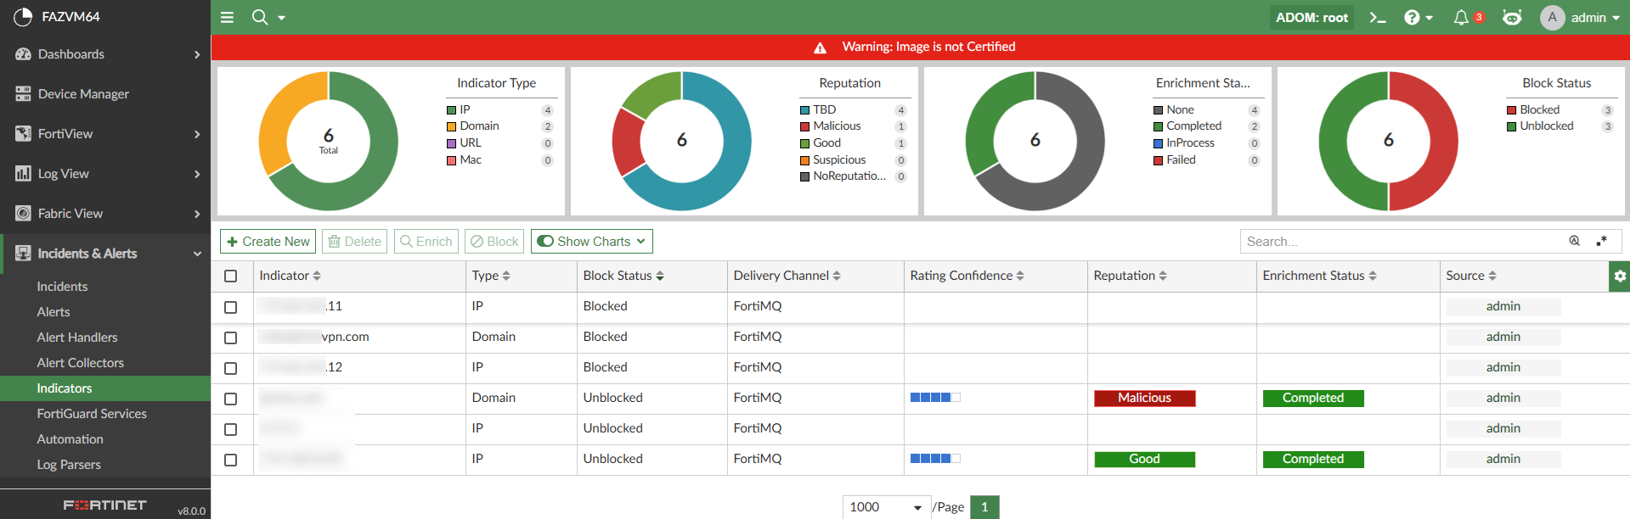
Task: Toggle the Show Charts switch
Action: point(545,242)
